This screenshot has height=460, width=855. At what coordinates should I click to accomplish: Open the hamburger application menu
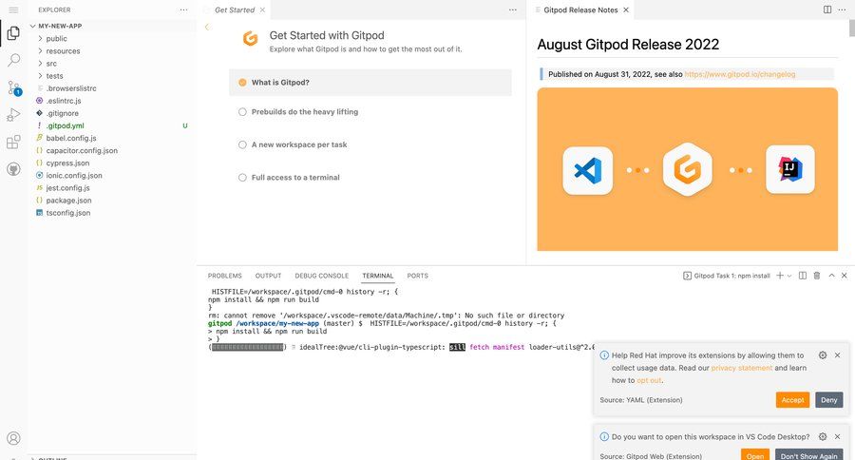tap(13, 10)
